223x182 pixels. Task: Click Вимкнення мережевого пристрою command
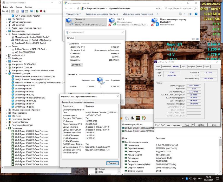pos(102,14)
